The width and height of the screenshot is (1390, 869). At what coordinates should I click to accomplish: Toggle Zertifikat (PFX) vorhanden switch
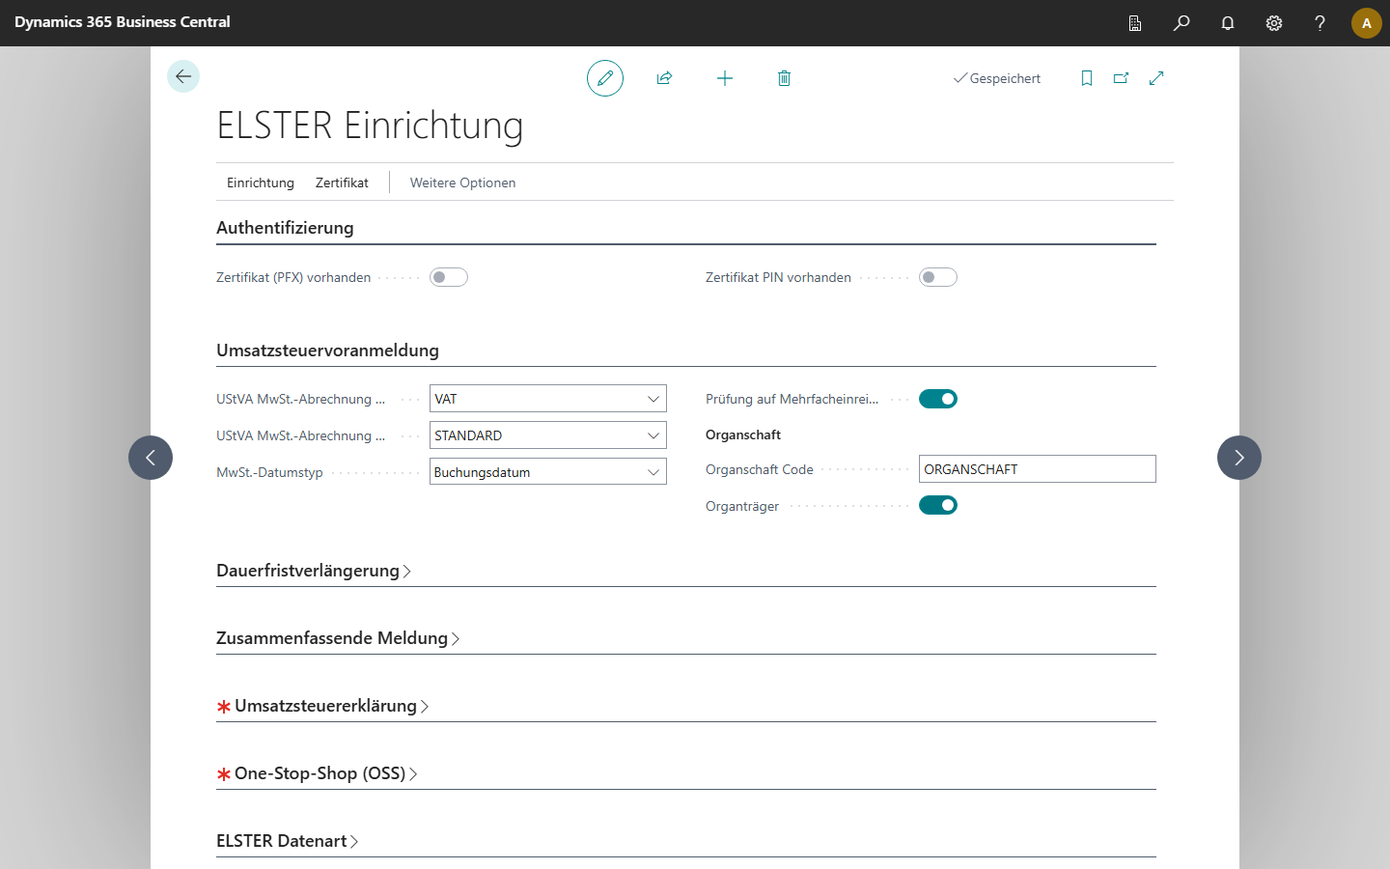click(x=449, y=277)
